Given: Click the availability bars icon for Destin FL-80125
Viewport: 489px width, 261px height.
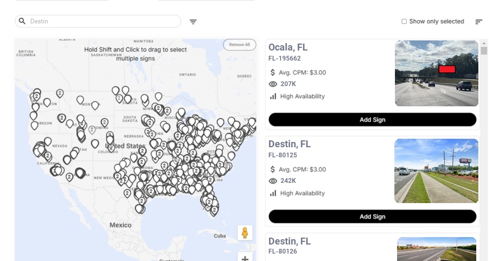Looking at the screenshot, I should click(x=273, y=193).
